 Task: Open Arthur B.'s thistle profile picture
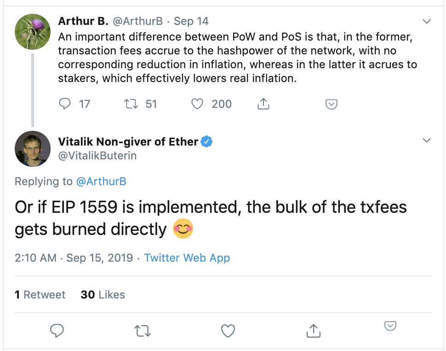(x=33, y=32)
